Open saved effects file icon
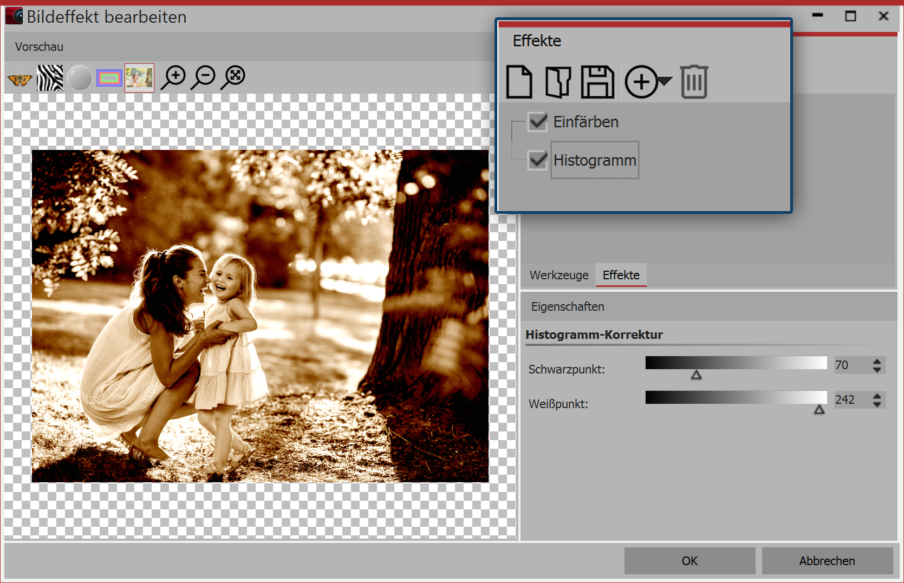904x583 pixels. (558, 82)
